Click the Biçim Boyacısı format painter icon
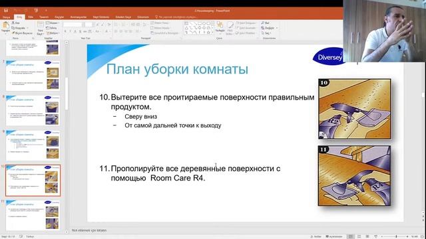 click(x=13, y=33)
